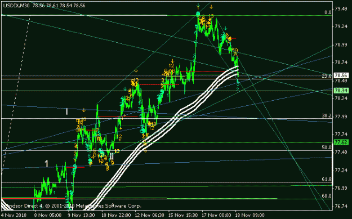Click the 78.74 price axis label
This screenshot has height=219, width=352.
coord(341,62)
